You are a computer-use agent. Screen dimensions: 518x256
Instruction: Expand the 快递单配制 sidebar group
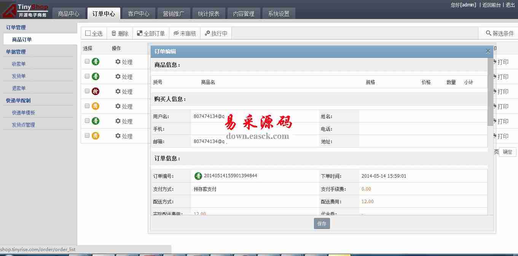(x=18, y=100)
